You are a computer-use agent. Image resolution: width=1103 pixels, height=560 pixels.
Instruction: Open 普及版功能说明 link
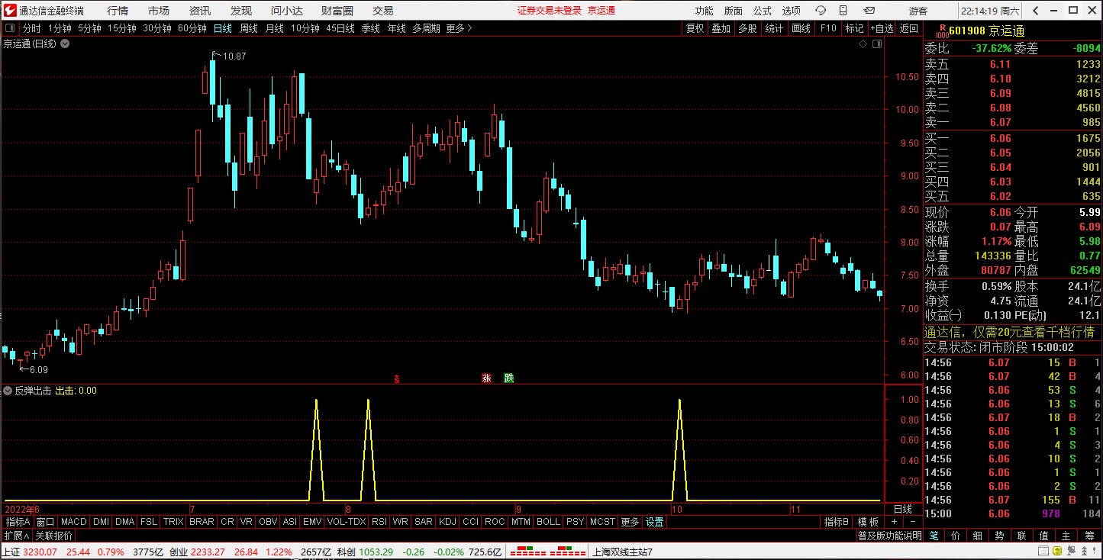(889, 536)
